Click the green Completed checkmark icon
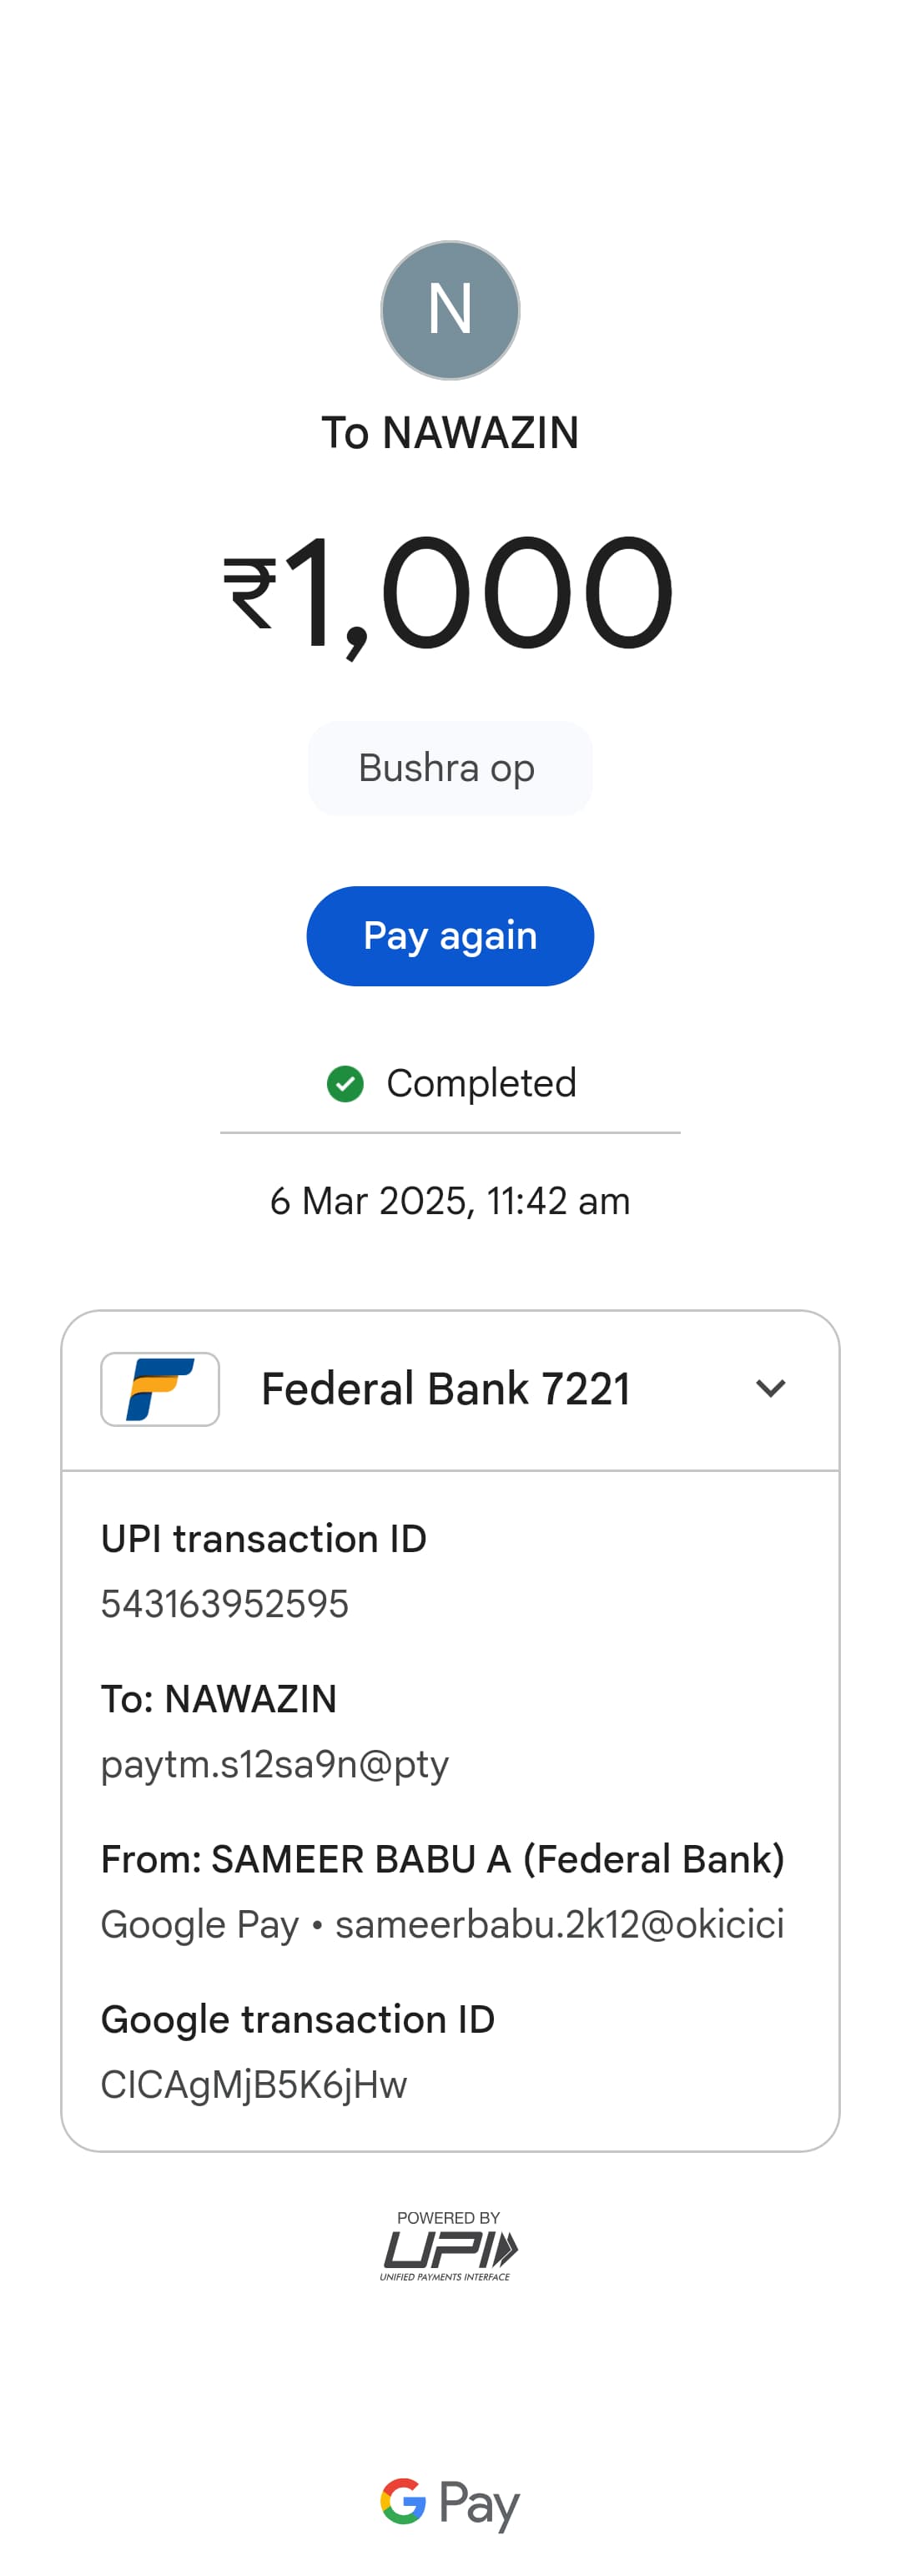901x2576 pixels. (x=345, y=1083)
